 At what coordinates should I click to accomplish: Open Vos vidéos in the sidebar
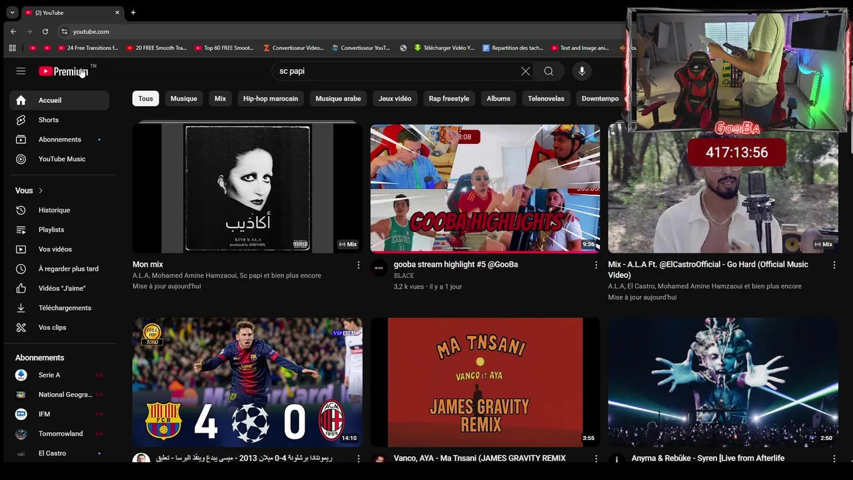pyautogui.click(x=59, y=249)
